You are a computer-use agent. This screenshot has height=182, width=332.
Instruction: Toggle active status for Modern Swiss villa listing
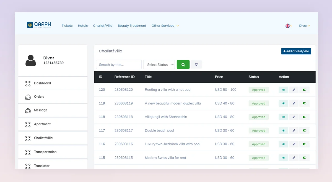coord(304,157)
